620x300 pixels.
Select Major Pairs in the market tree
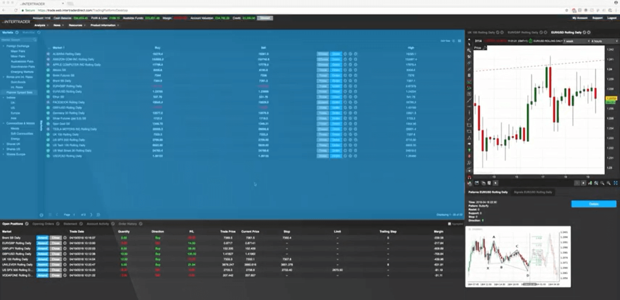point(18,51)
